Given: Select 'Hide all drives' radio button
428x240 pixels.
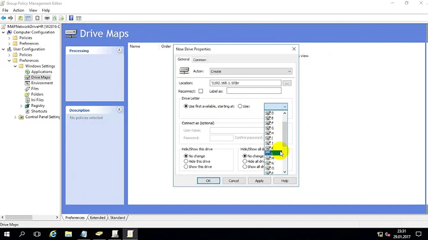Looking at the screenshot, I should [x=244, y=162].
